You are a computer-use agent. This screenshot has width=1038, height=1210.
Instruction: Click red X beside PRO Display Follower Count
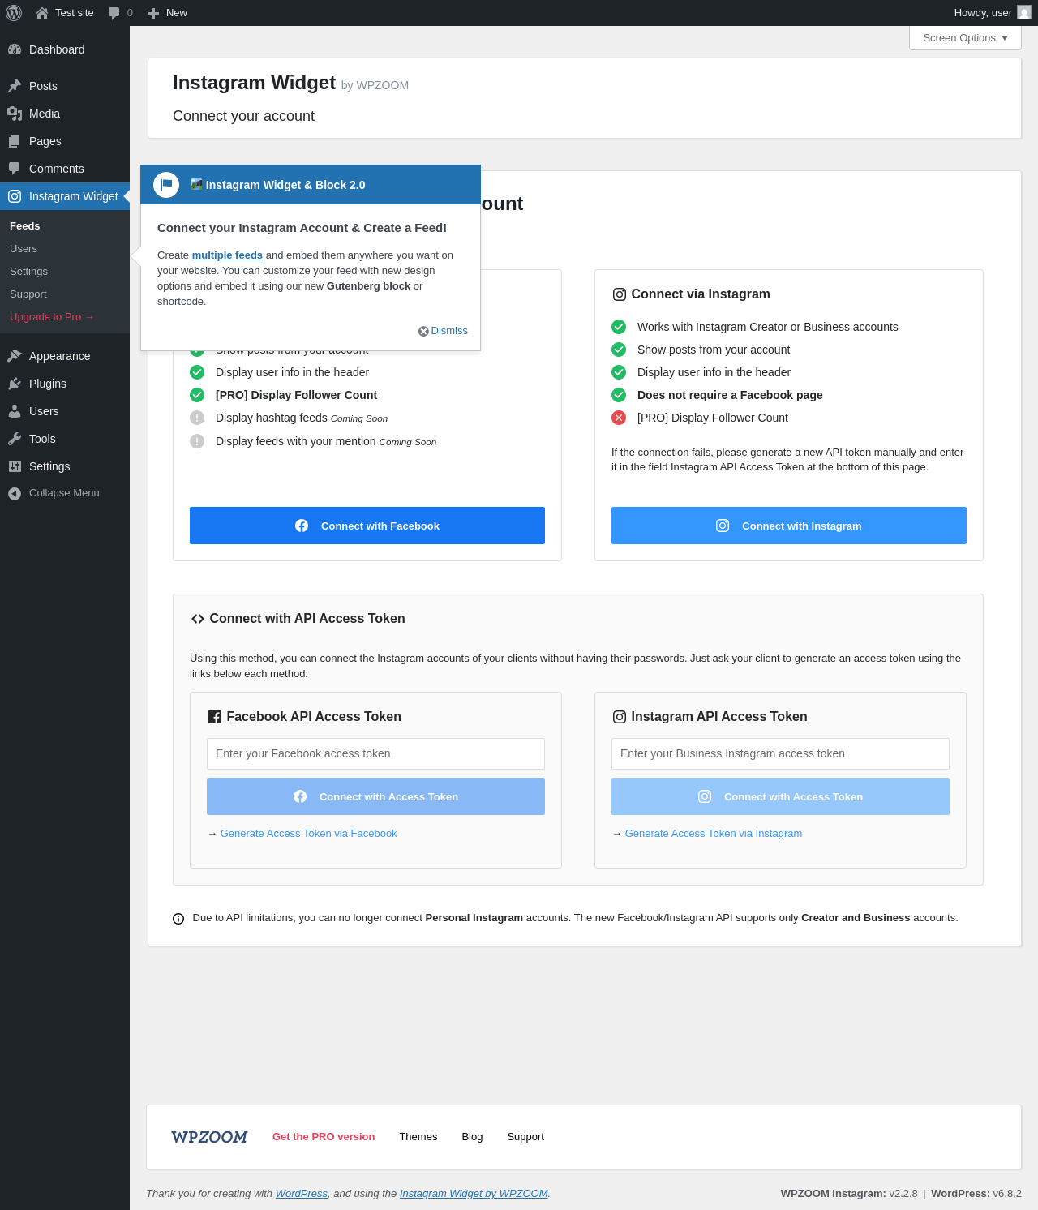[x=619, y=418]
